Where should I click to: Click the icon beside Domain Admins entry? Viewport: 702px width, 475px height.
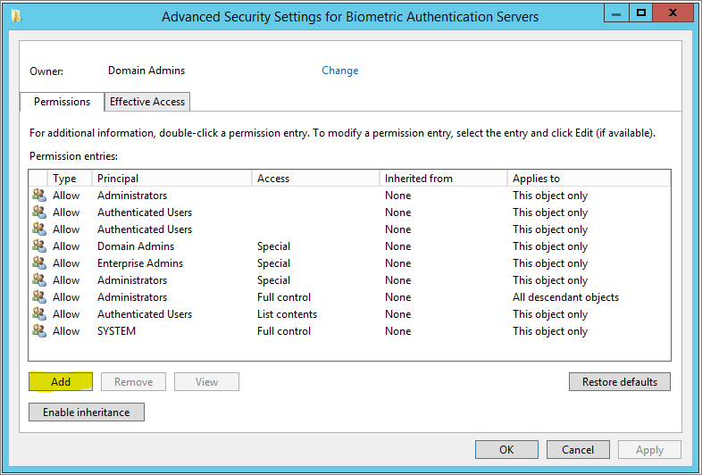point(39,246)
